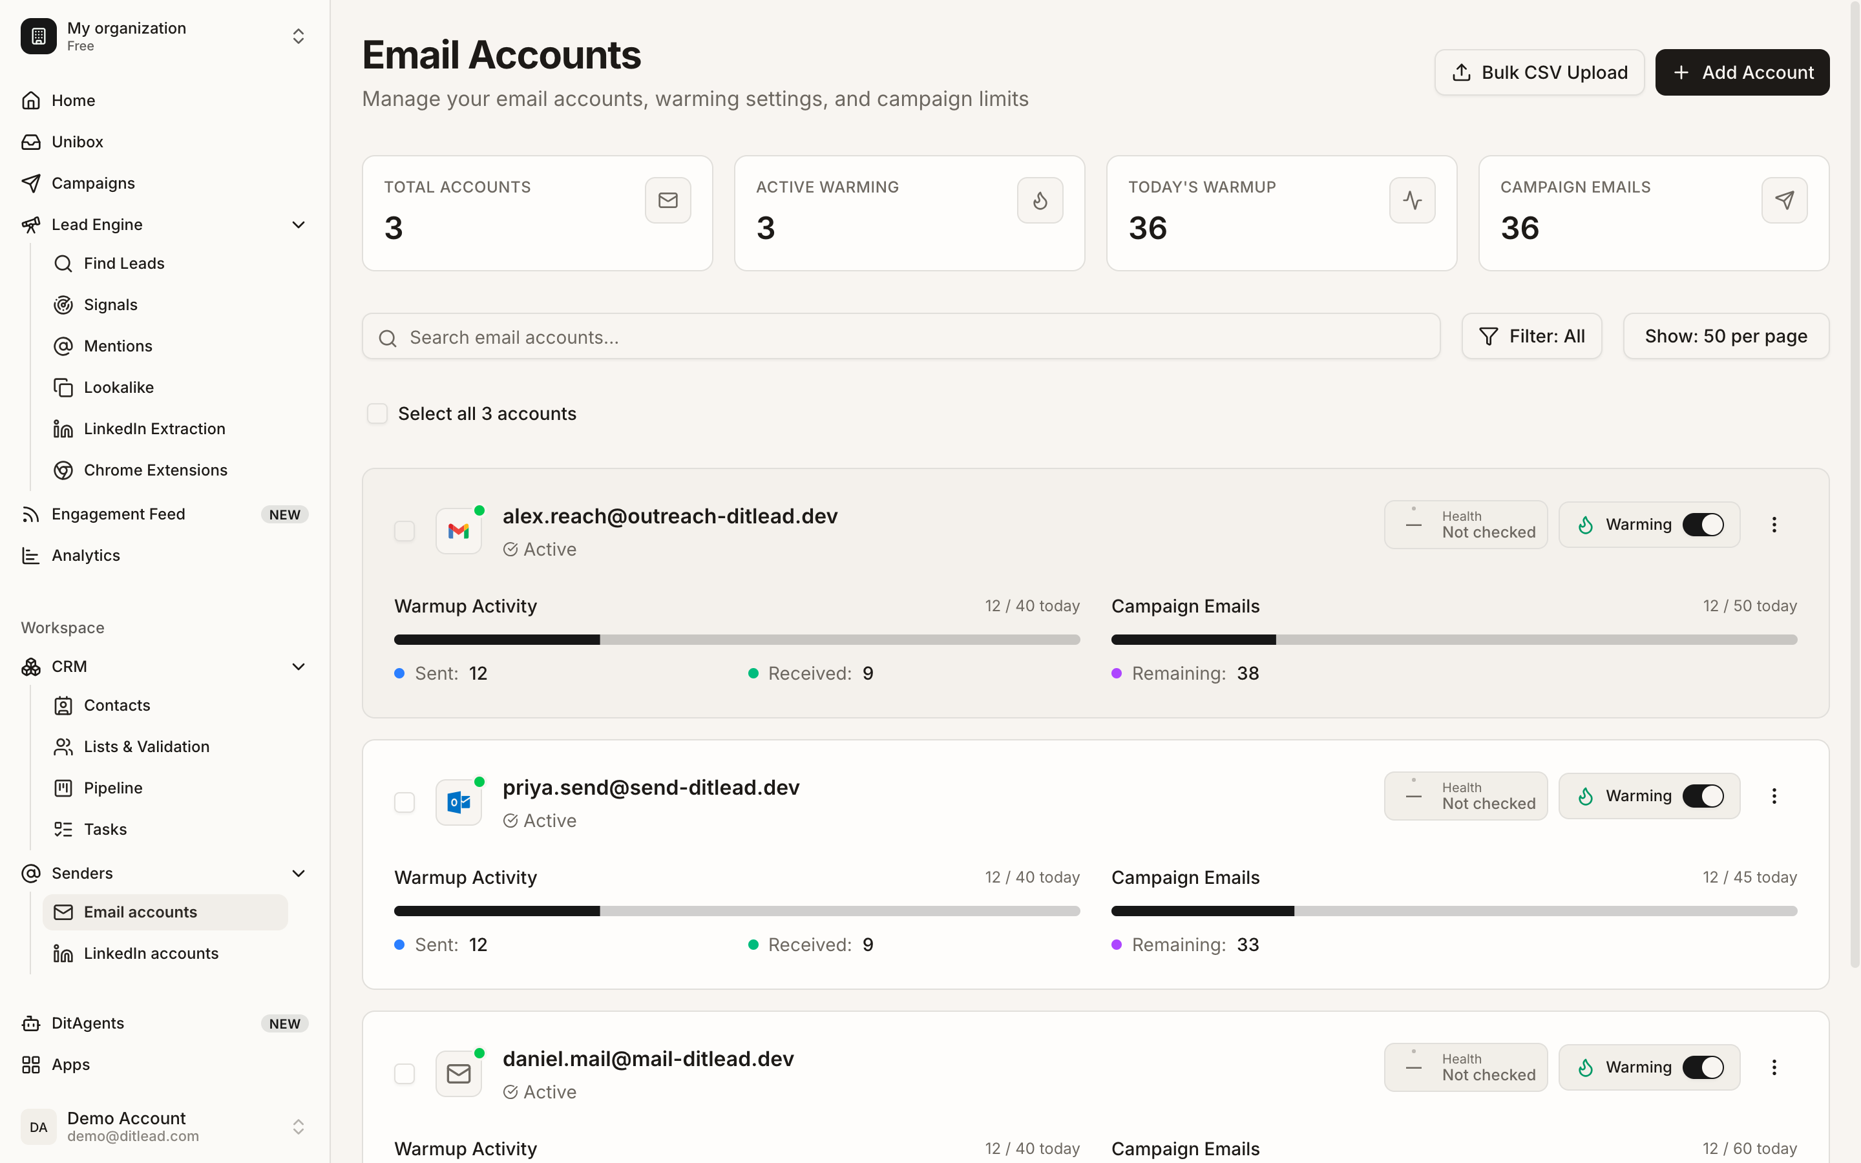Open the Apps page
The height and width of the screenshot is (1163, 1861).
coord(165,1065)
